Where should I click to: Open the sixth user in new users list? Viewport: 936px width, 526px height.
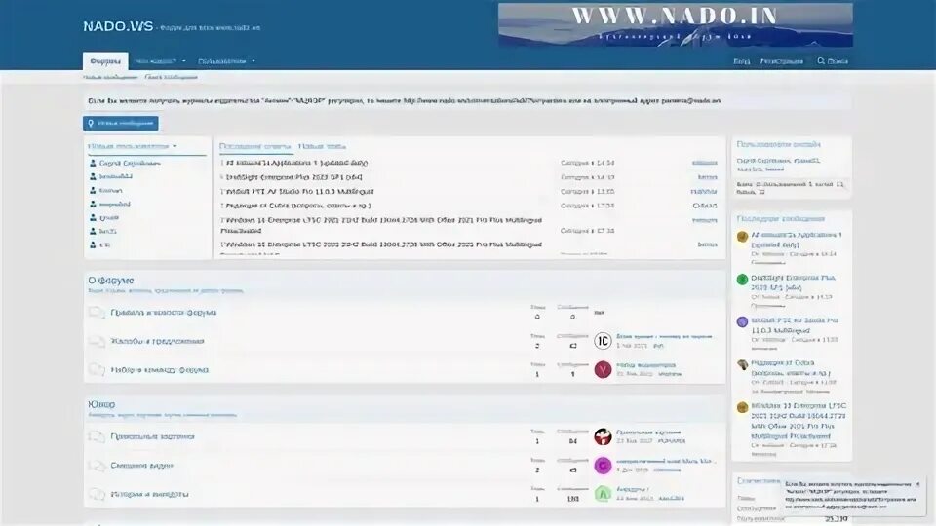107,232
